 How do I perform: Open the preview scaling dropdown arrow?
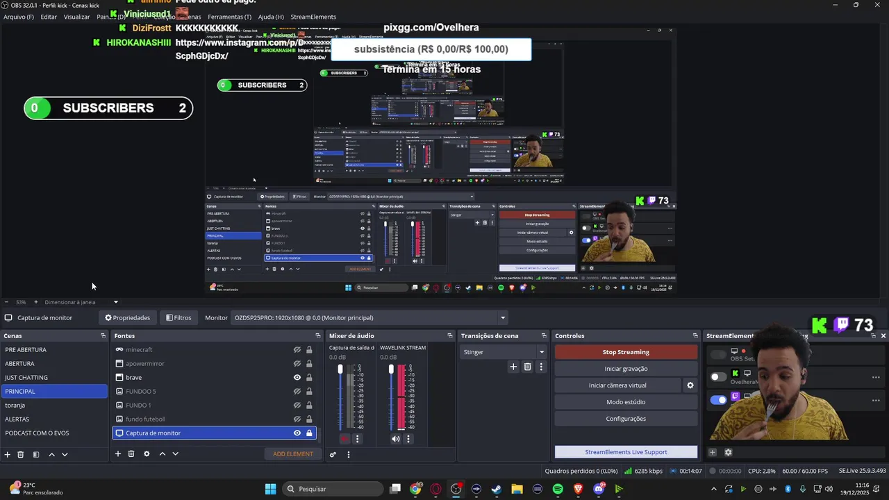coord(116,302)
